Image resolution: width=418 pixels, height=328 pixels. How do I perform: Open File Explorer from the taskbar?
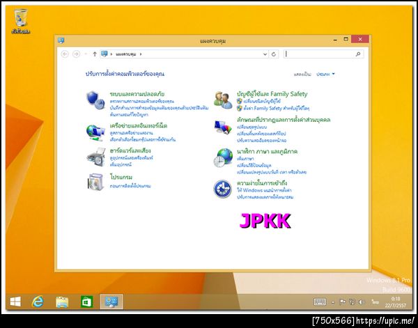click(x=62, y=302)
